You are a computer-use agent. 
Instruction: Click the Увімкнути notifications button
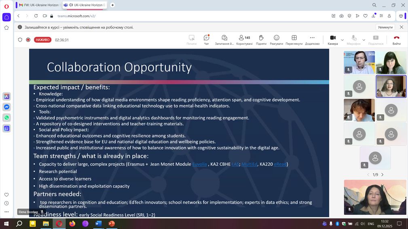(385, 27)
